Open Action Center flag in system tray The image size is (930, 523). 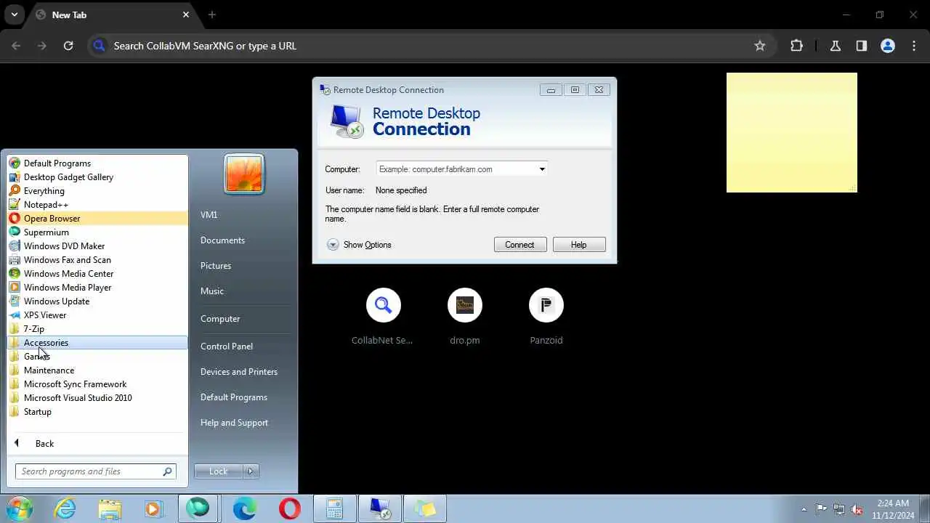821,509
